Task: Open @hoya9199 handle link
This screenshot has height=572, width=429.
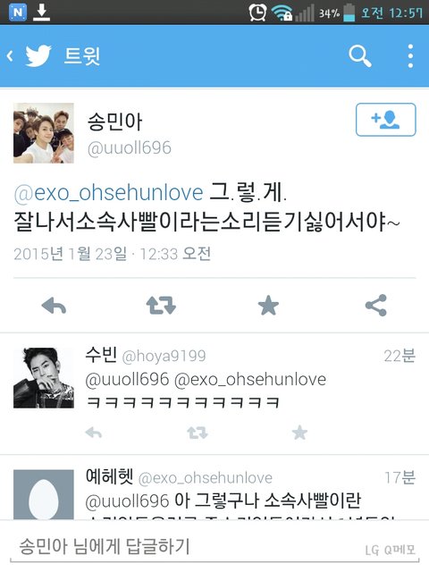Action: tap(164, 356)
